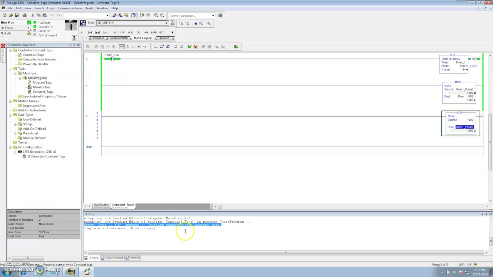Click the Zoom Out magnifier icon
Screen dimensions: 493x277
point(162,15)
